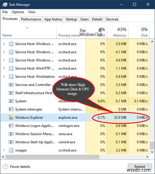155x174 pixels.
Task: Expand the Service Host: Workstation row
Action: 4,76
